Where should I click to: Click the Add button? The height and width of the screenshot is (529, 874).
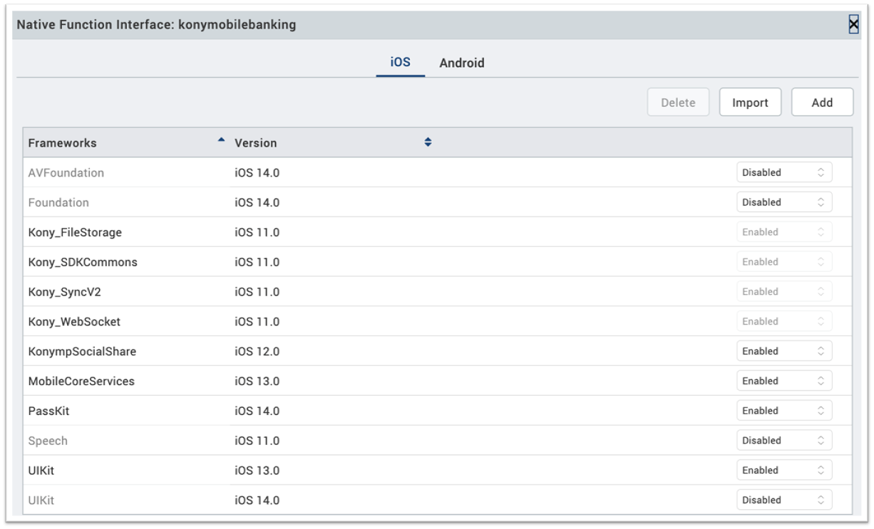pos(822,103)
